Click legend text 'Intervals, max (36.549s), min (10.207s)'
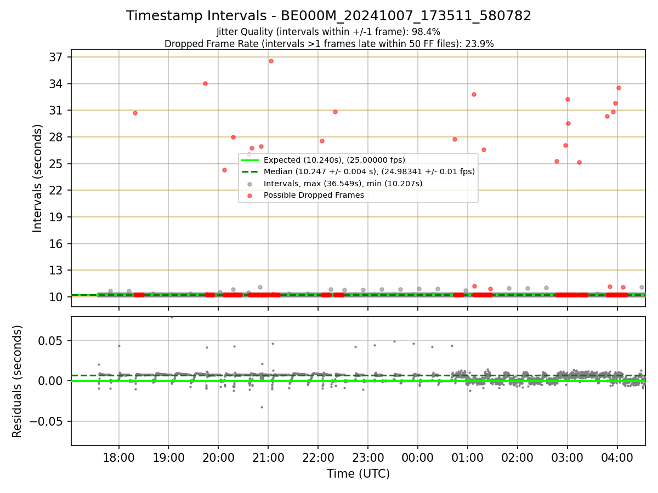Screen dimensions: 658x493 pos(343,184)
